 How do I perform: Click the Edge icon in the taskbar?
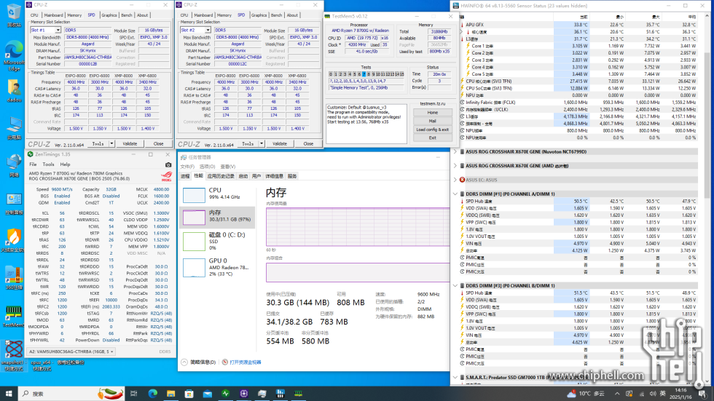coord(152,394)
